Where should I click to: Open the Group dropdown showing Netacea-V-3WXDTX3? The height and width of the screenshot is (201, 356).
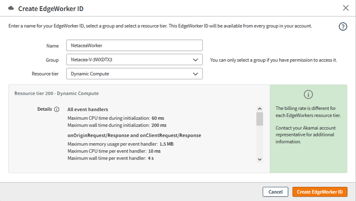tap(134, 60)
